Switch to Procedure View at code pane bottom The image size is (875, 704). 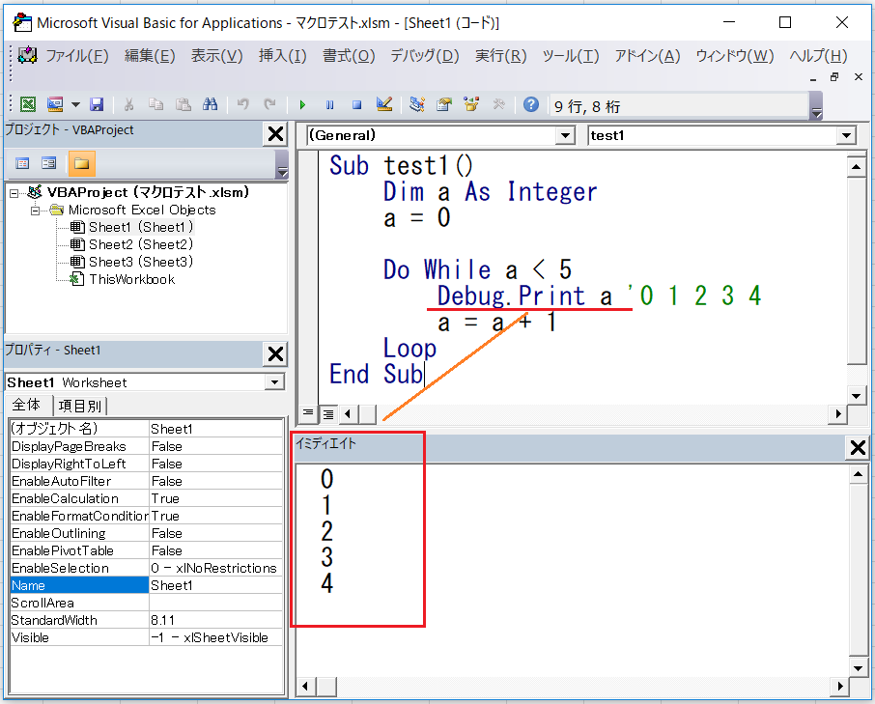tap(309, 413)
